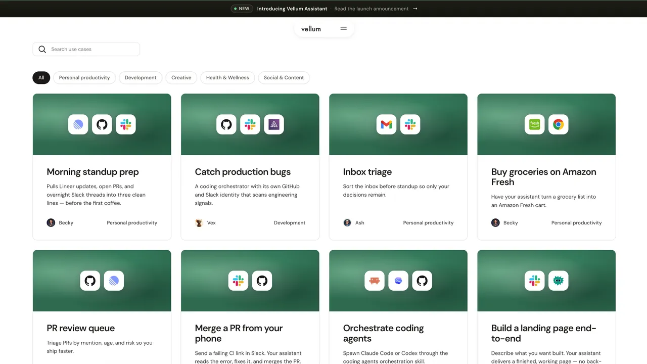647x364 pixels.
Task: Click the purple Sentry icon on Catch production bugs
Action: click(274, 124)
